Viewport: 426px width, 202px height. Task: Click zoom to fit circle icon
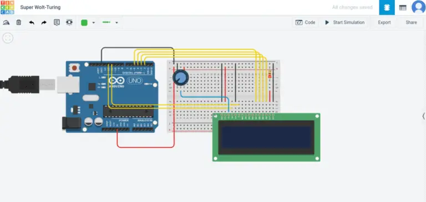click(x=8, y=38)
